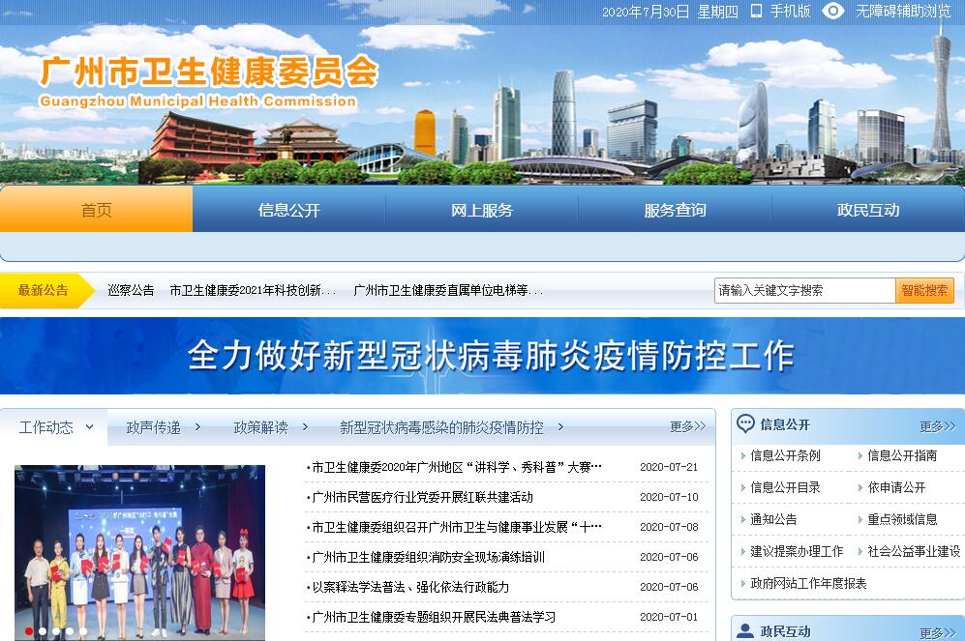
Task: Click the person icon beside 政民互动 panel
Action: pyautogui.click(x=745, y=630)
